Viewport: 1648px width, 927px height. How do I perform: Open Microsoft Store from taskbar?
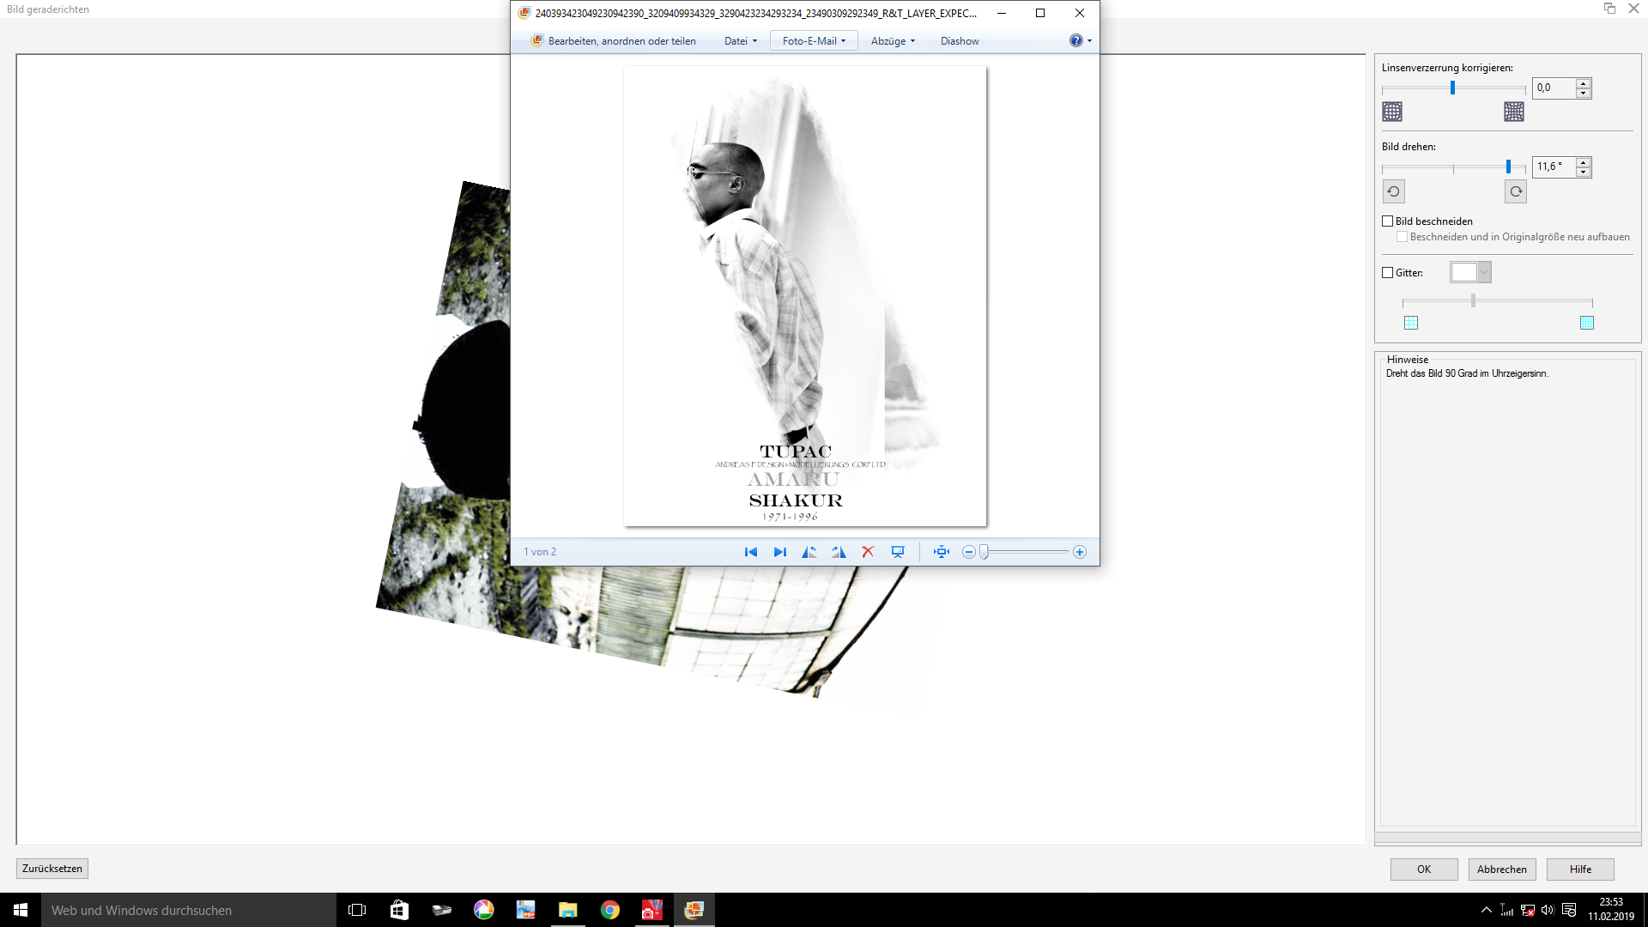click(399, 910)
